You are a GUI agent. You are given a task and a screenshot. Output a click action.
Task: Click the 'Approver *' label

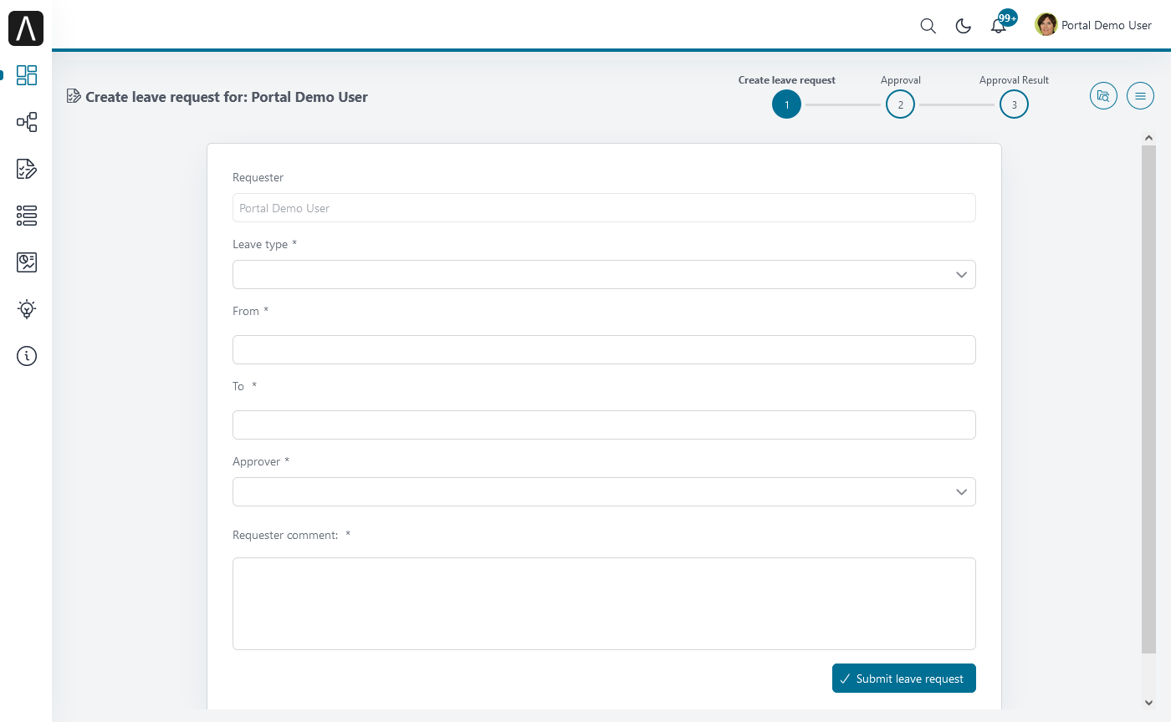coord(261,461)
